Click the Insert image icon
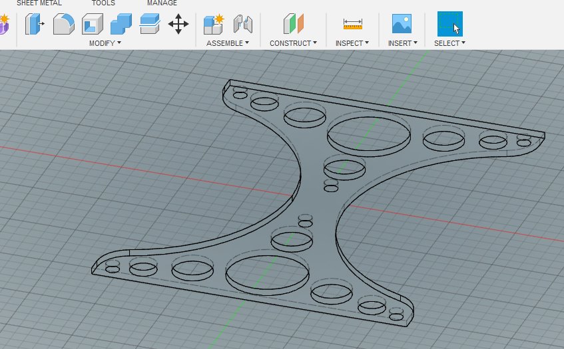564x349 pixels. [x=402, y=24]
